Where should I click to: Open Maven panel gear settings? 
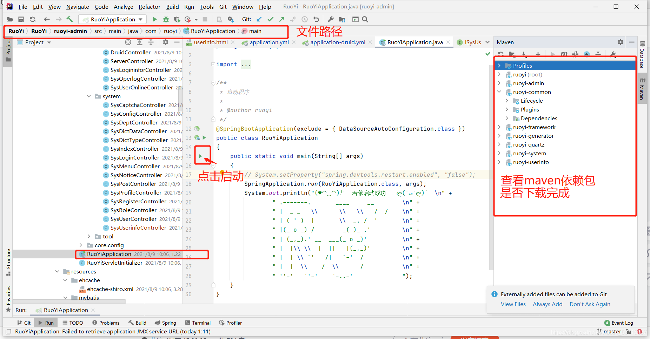tap(621, 42)
